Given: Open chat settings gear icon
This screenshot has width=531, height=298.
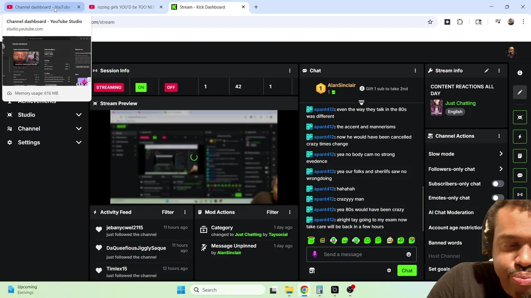Looking at the screenshot, I should click(389, 271).
